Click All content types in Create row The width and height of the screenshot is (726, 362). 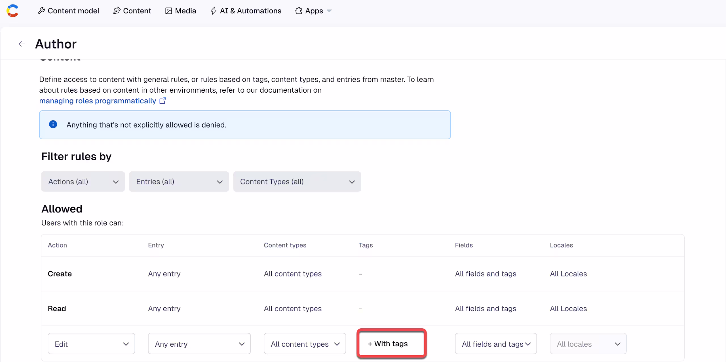point(293,274)
